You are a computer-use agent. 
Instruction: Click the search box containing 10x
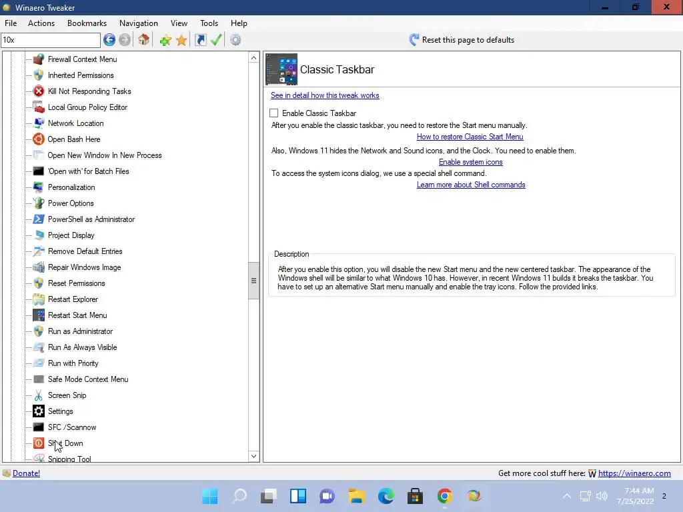pos(51,40)
